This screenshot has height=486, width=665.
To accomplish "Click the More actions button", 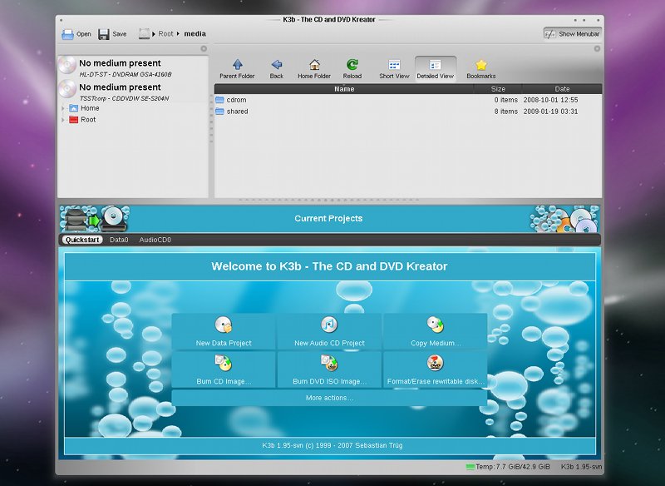I will point(329,398).
